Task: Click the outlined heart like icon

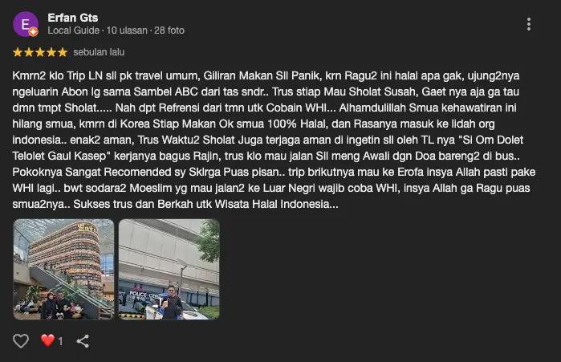Action: coord(21,341)
